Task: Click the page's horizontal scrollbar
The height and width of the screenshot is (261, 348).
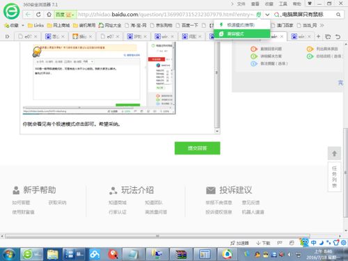Action: click(x=157, y=236)
